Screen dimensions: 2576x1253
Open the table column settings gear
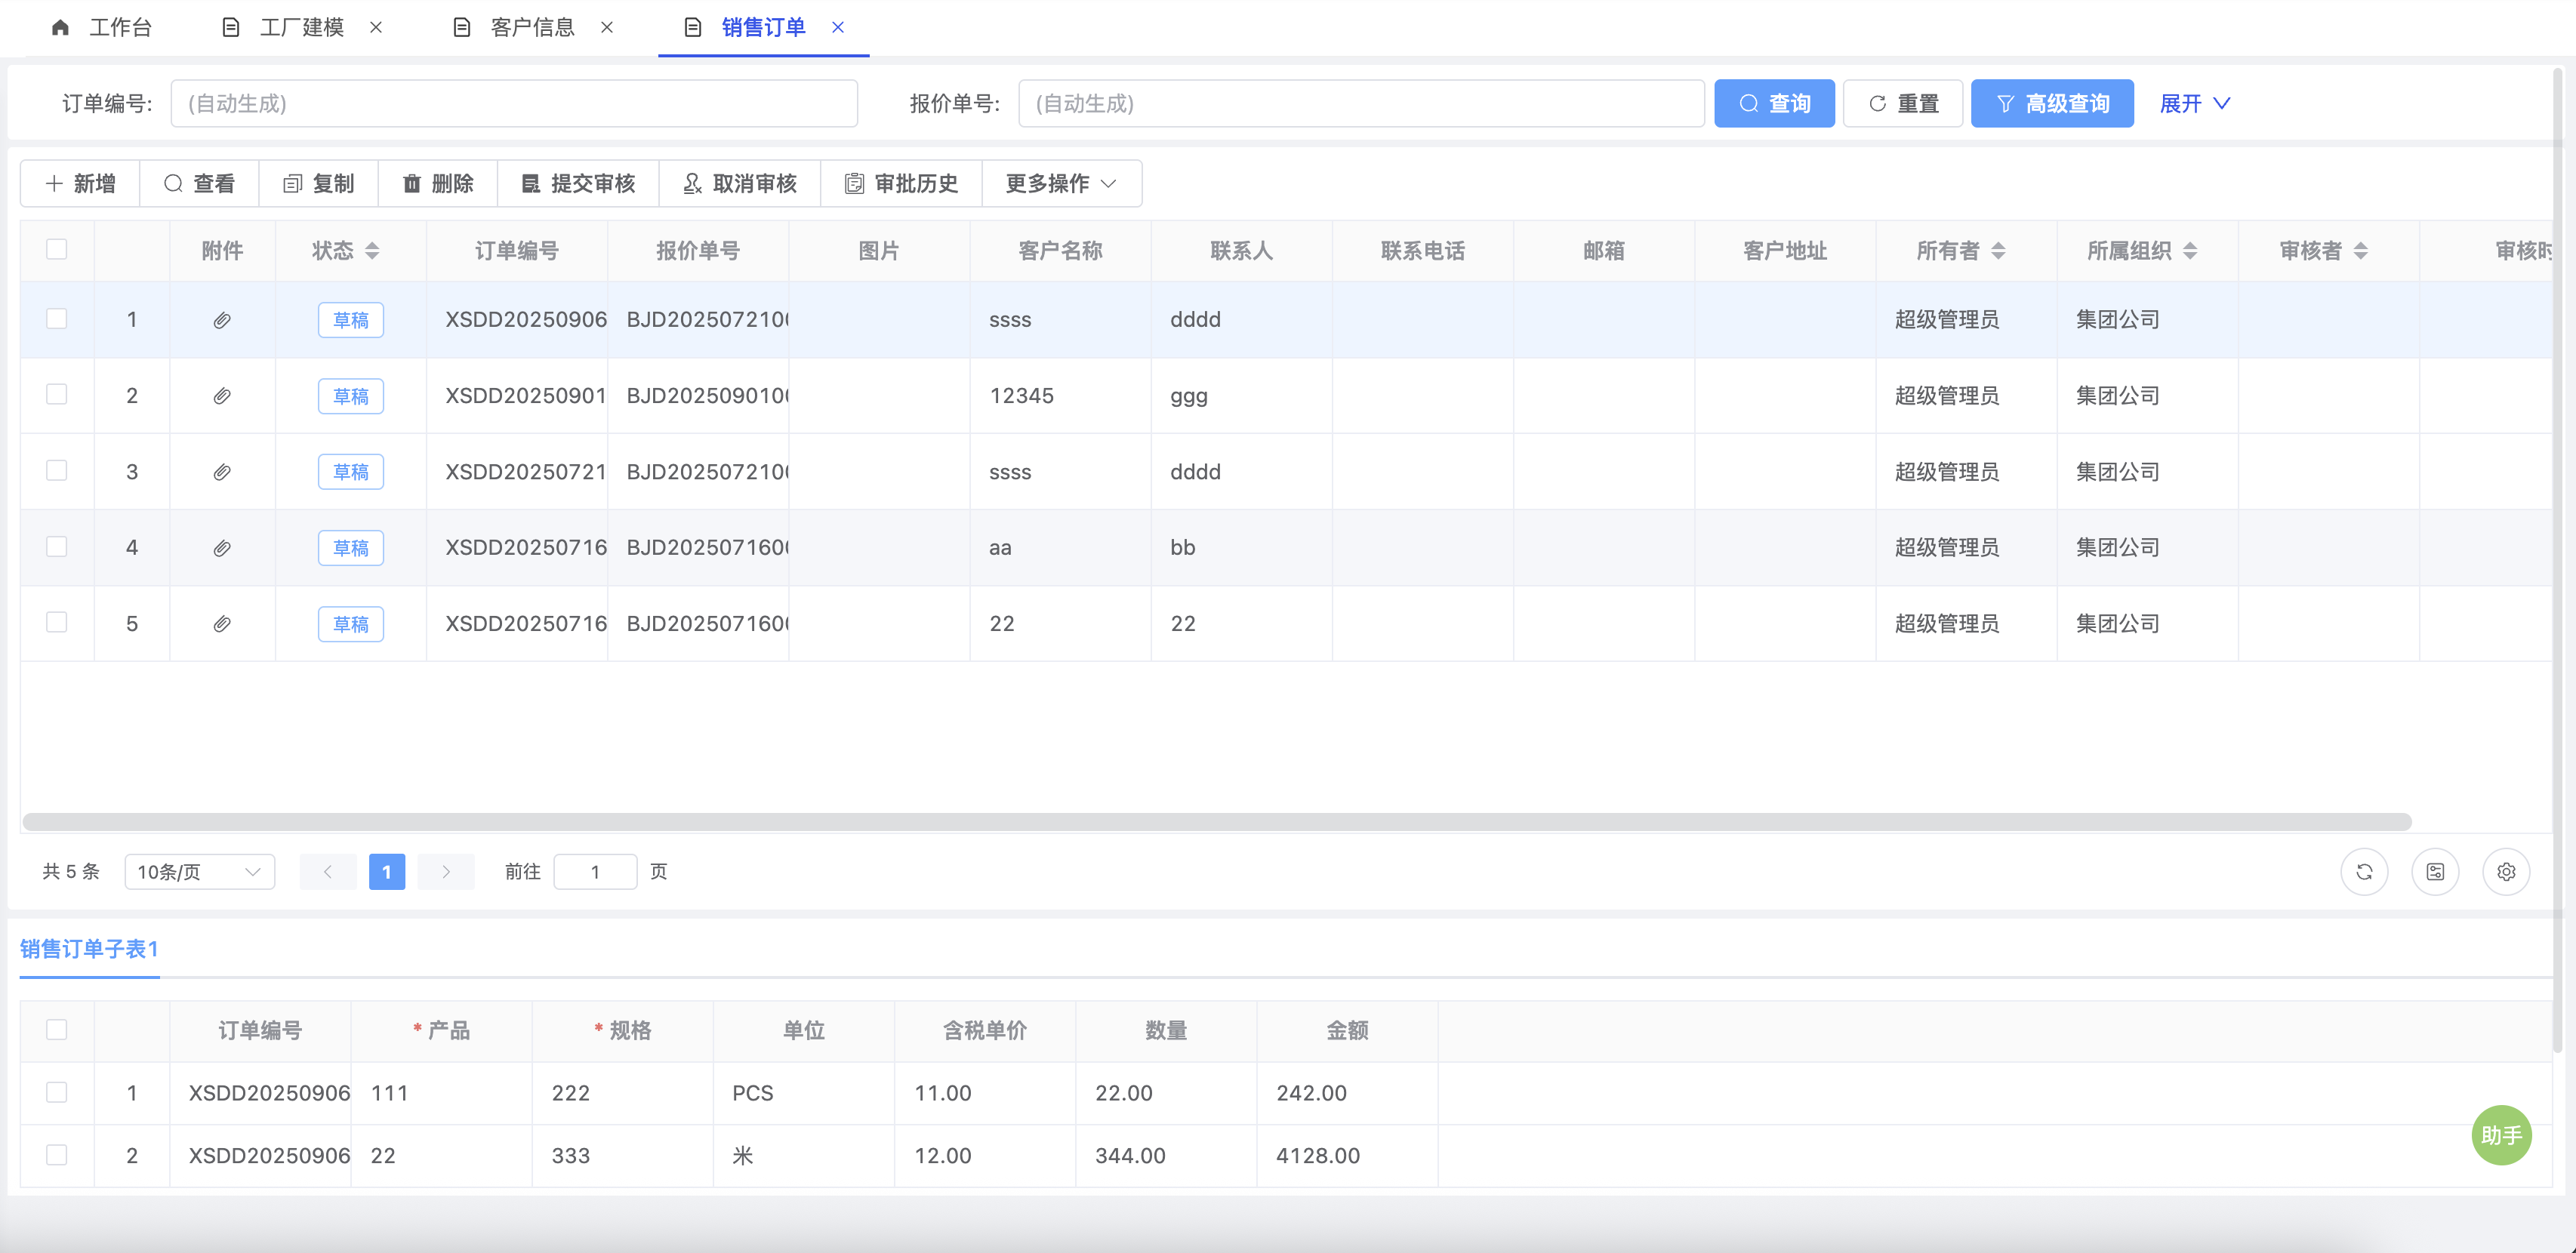pyautogui.click(x=2506, y=872)
